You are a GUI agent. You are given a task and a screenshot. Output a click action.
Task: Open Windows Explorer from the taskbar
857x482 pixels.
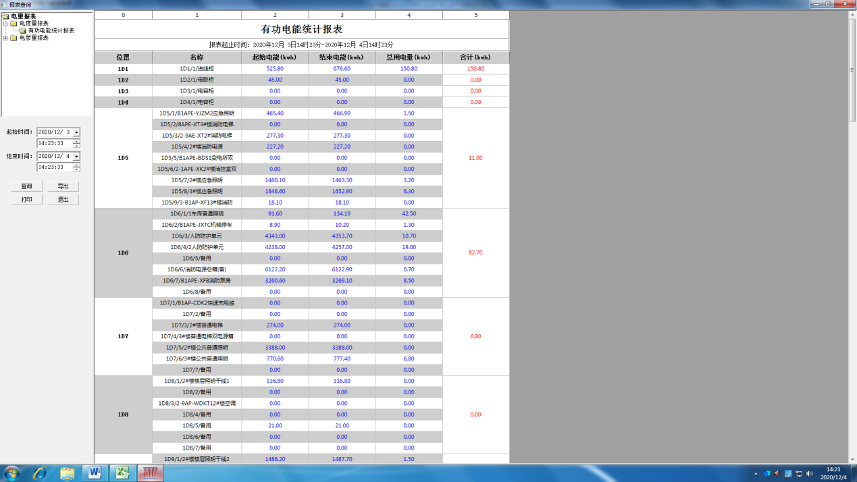point(67,473)
